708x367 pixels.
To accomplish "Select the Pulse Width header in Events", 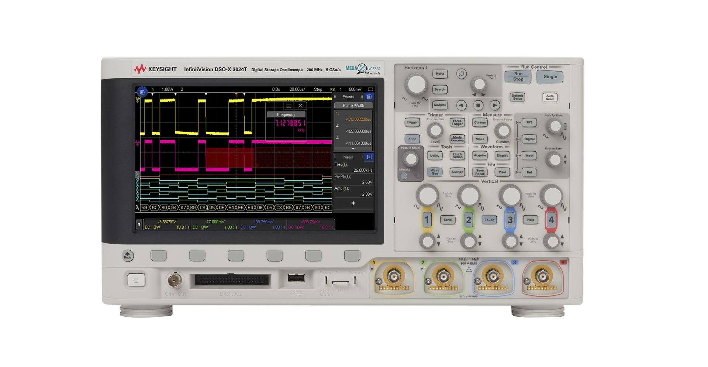I will 353,106.
